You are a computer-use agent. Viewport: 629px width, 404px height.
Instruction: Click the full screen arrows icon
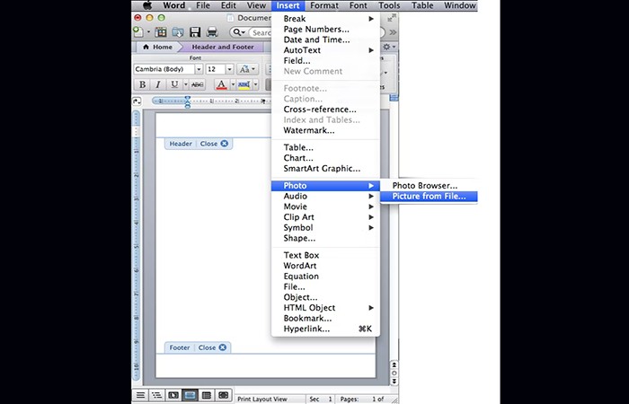click(392, 18)
